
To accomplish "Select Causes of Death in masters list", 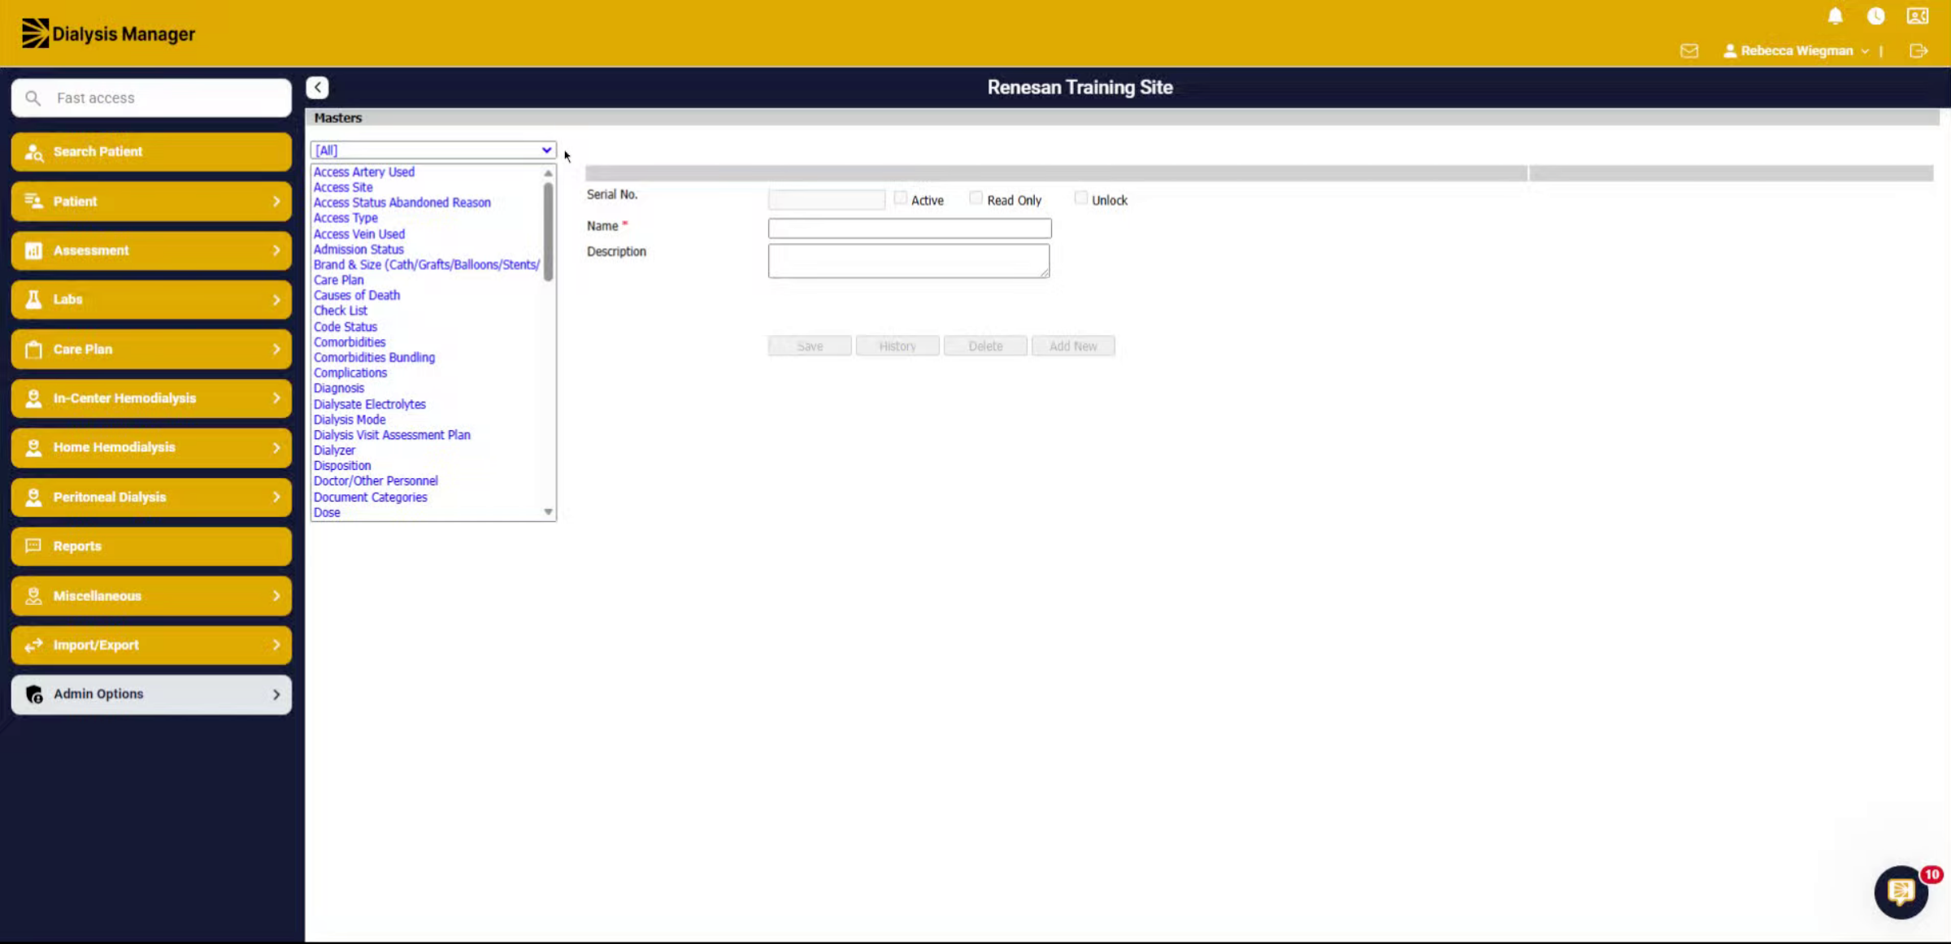I will (x=357, y=295).
